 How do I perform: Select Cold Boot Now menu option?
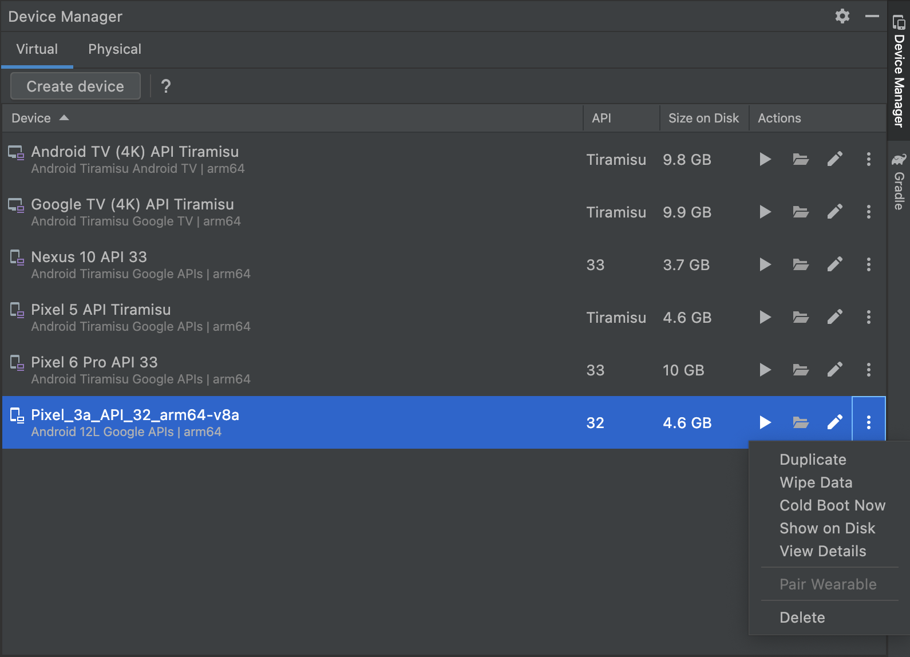tap(832, 505)
